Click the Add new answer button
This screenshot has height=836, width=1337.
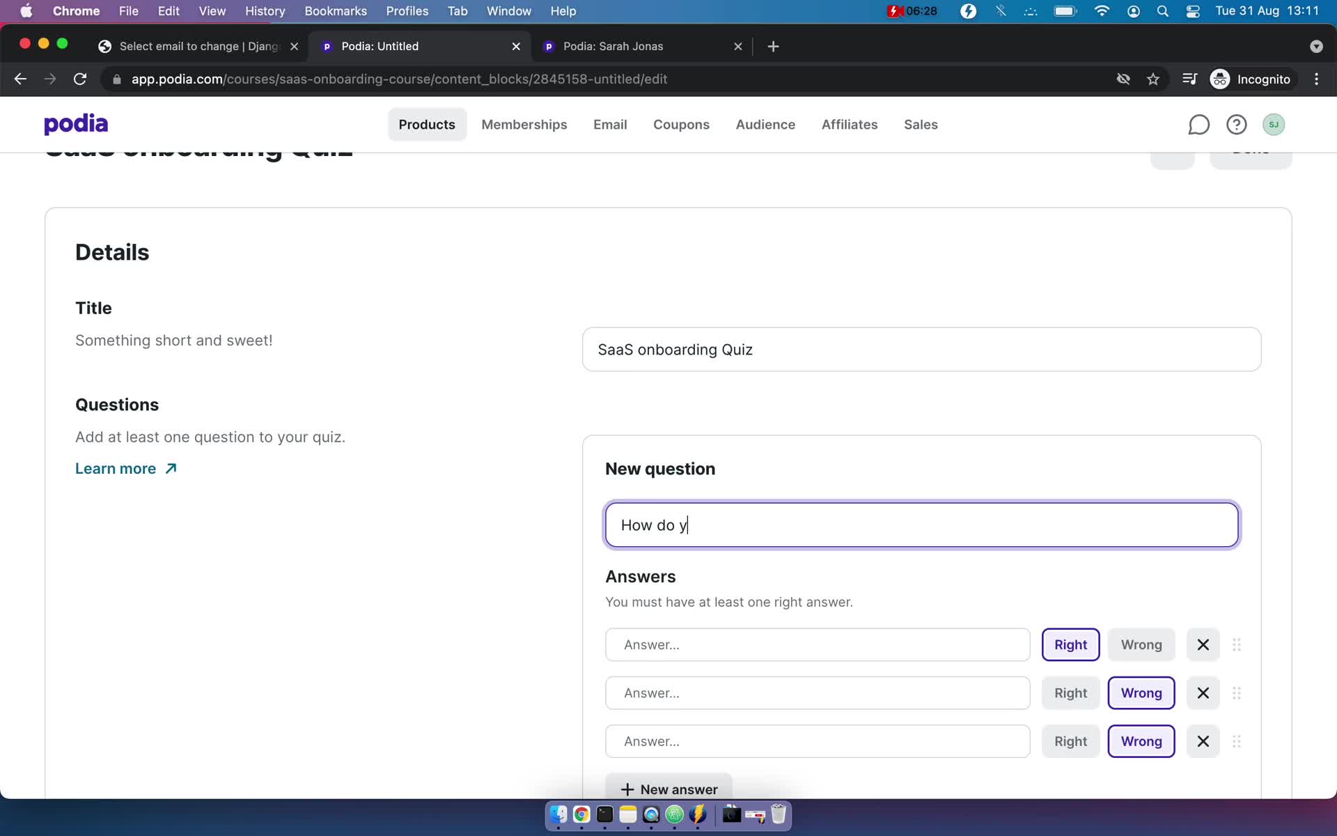pyautogui.click(x=669, y=789)
